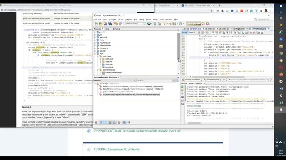Click the red stop icon in Output panel
The width and height of the screenshot is (286, 160).
[x=182, y=100]
